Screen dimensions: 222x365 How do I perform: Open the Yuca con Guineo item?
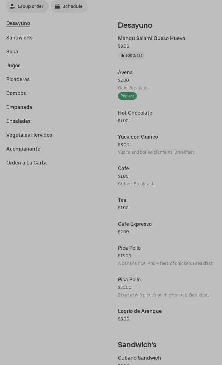click(138, 137)
